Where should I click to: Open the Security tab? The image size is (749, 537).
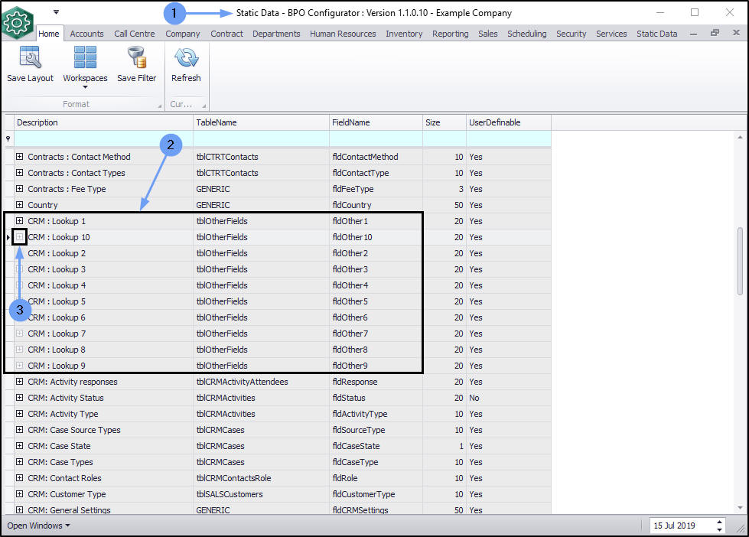[571, 34]
